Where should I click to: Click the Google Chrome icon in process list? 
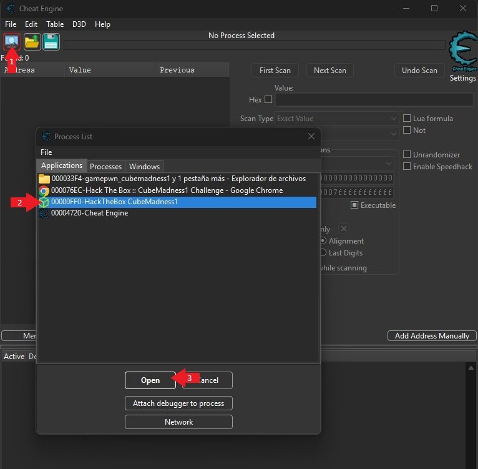point(44,190)
